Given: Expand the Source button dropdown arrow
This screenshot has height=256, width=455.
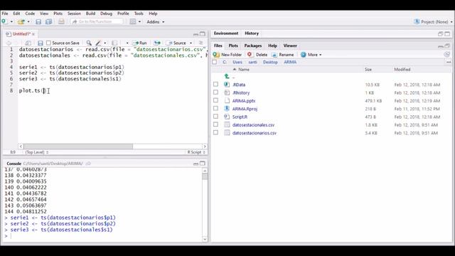Looking at the screenshot, I should (x=191, y=43).
